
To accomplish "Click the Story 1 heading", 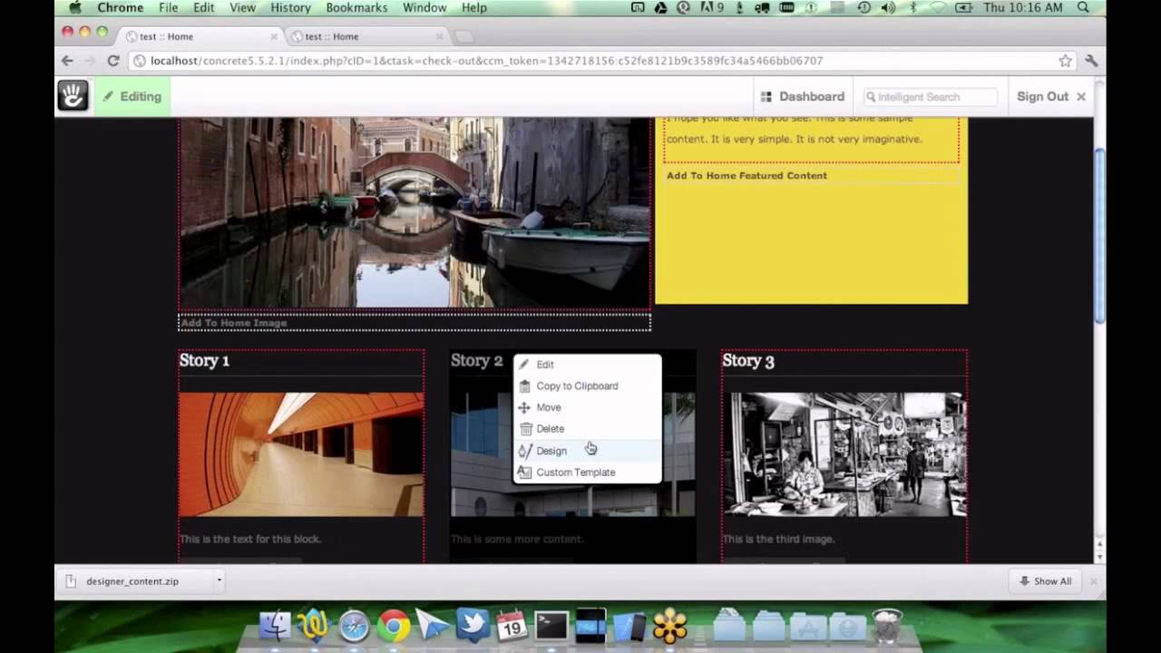I will click(204, 360).
